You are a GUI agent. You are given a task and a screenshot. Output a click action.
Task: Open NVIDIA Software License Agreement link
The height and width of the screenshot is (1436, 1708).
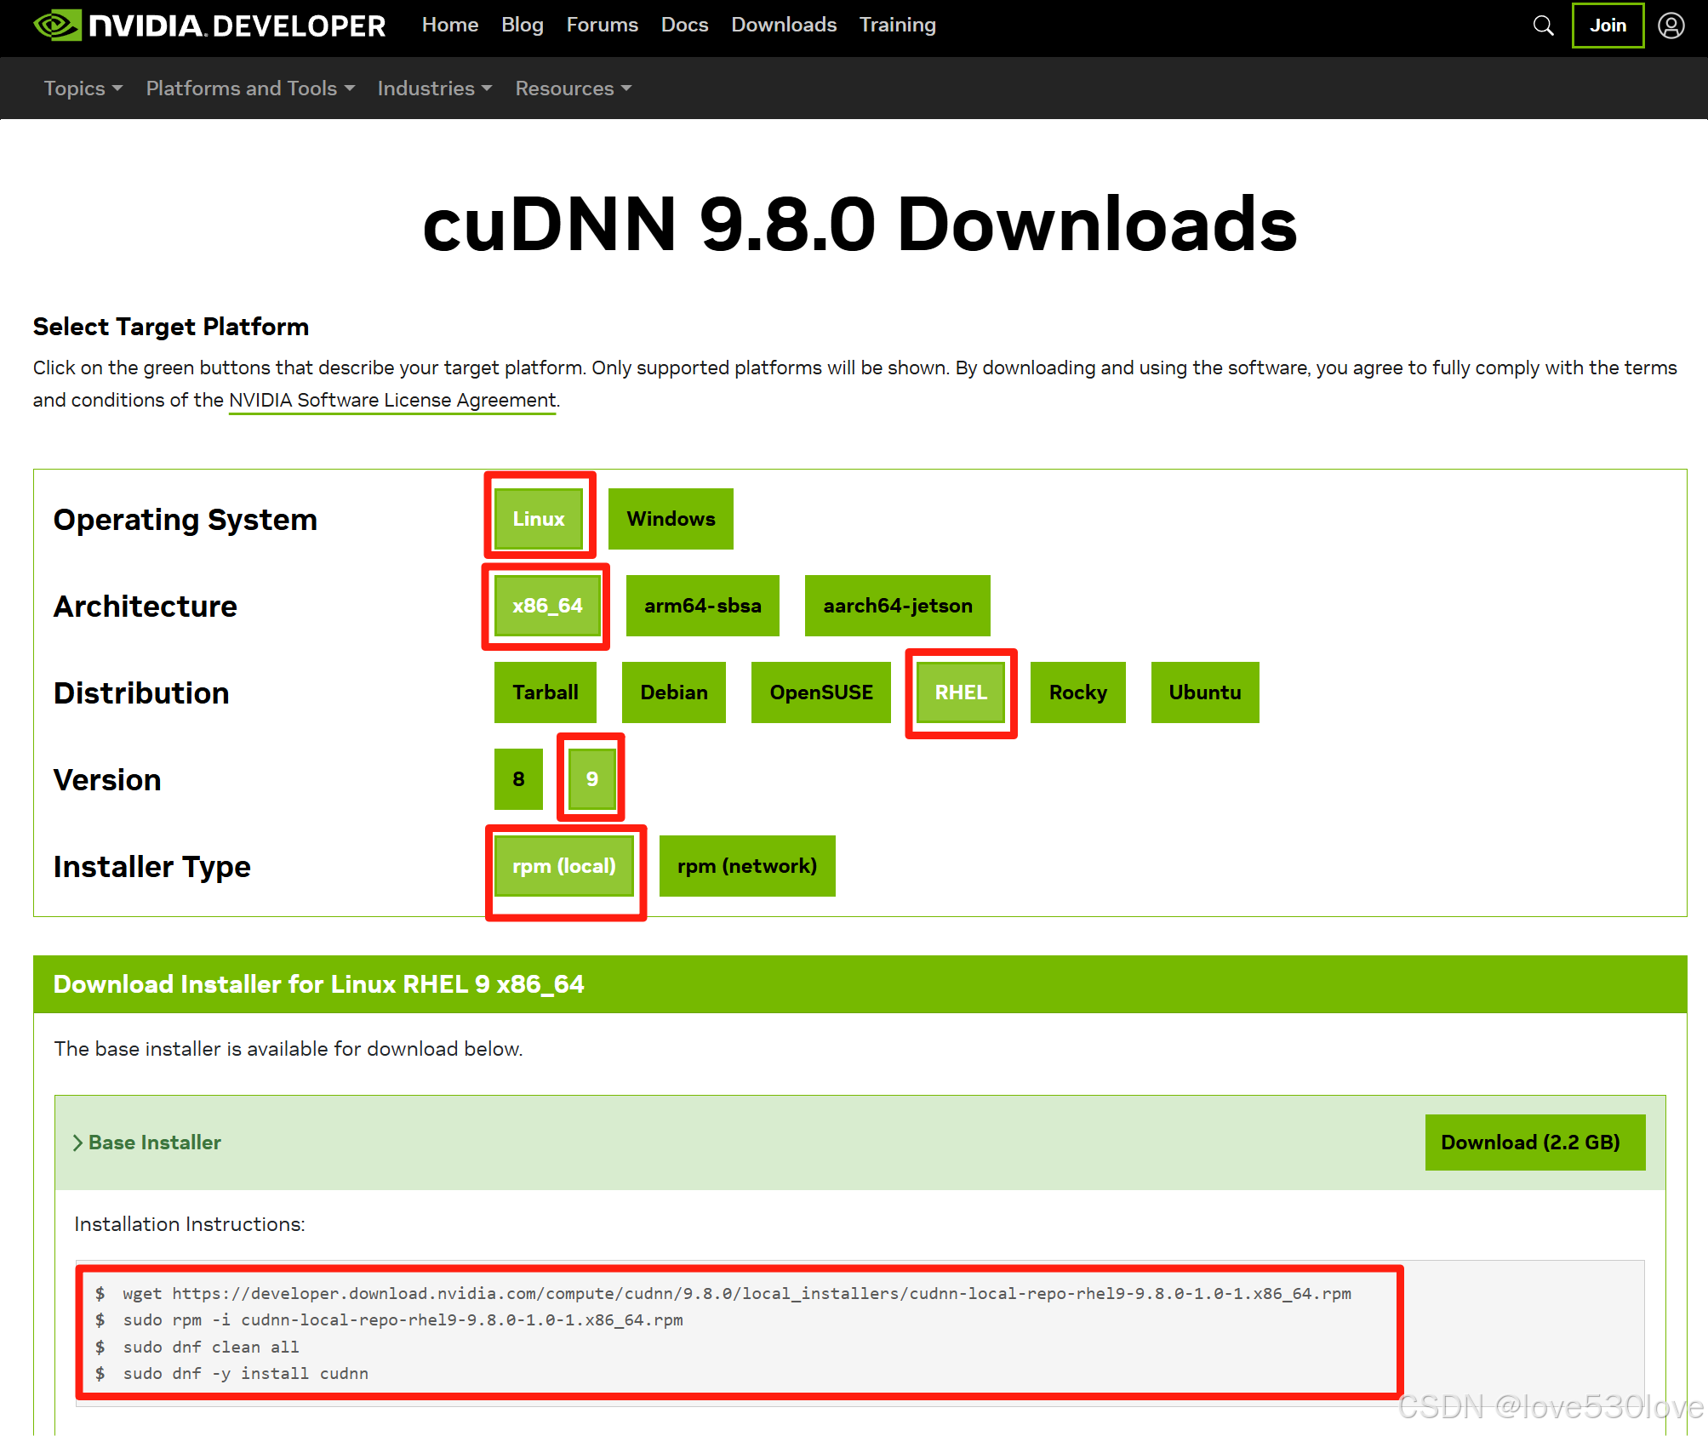click(392, 400)
